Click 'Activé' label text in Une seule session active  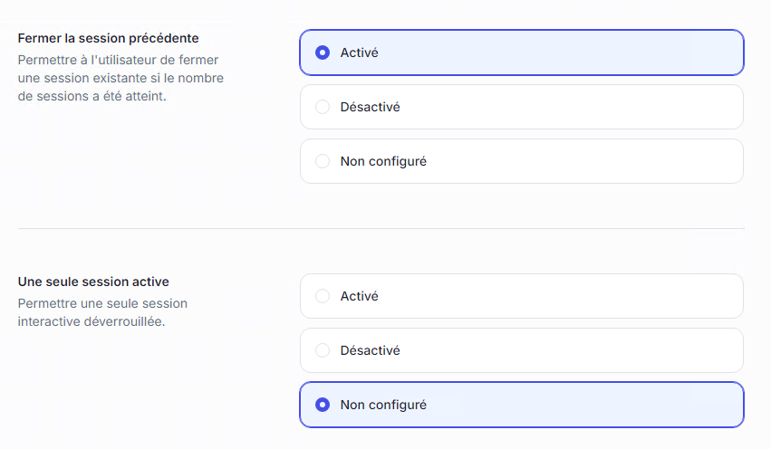tap(359, 296)
